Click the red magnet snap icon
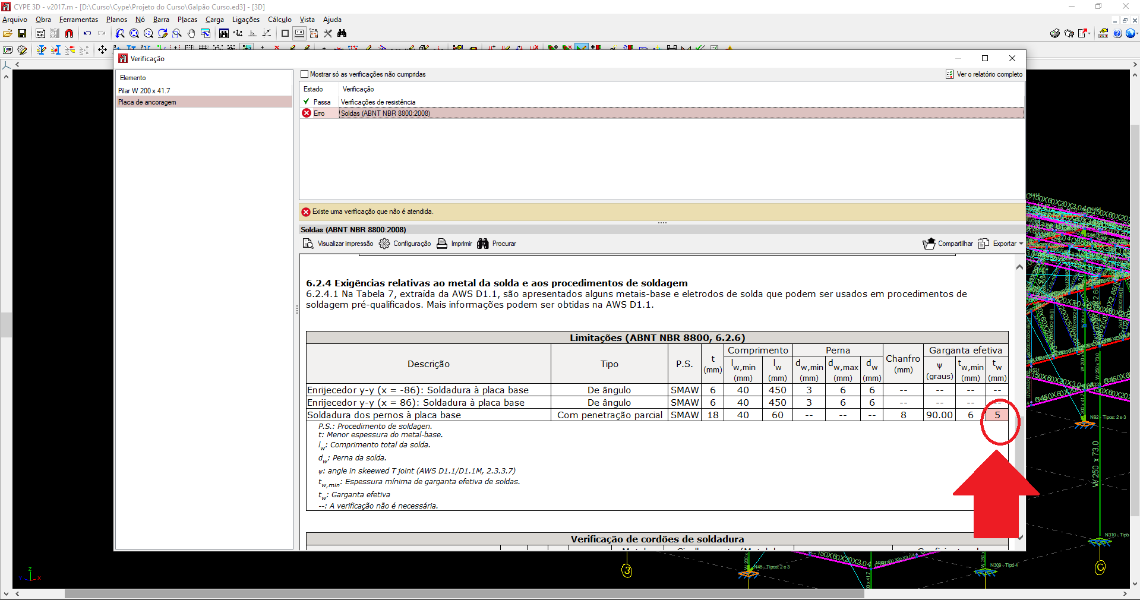 tap(69, 33)
